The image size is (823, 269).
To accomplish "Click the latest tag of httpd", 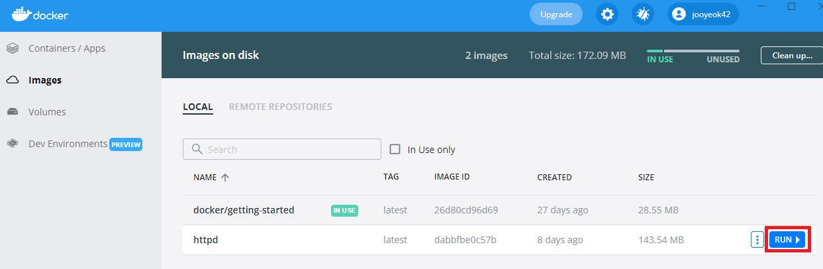I will coord(395,240).
